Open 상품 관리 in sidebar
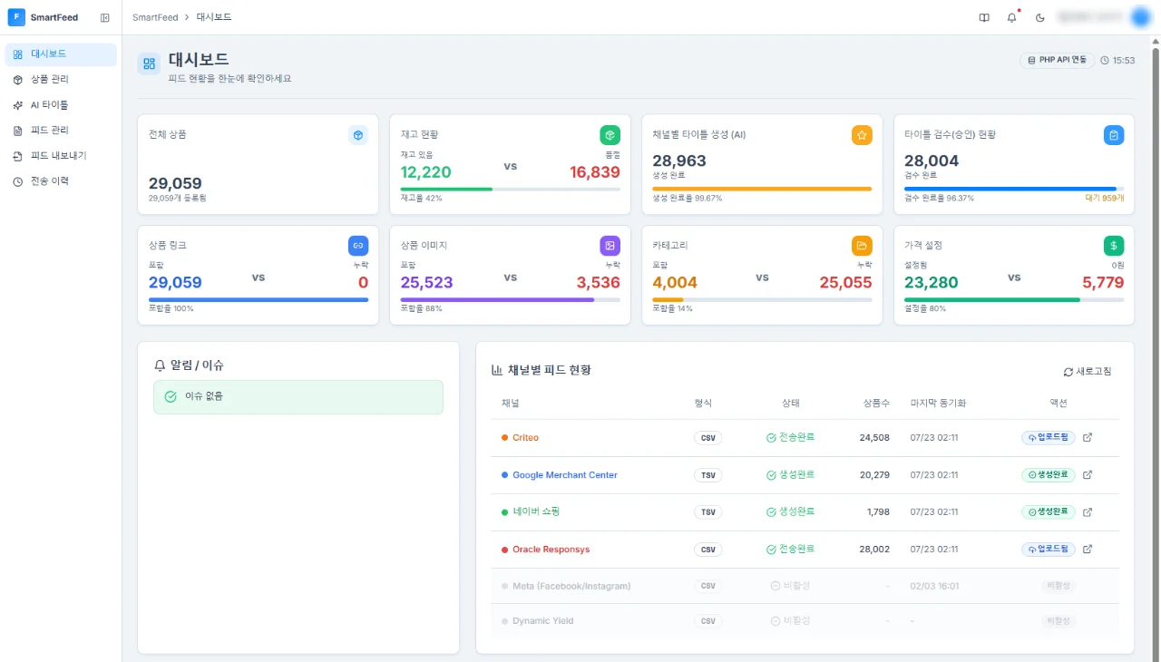 click(x=61, y=80)
